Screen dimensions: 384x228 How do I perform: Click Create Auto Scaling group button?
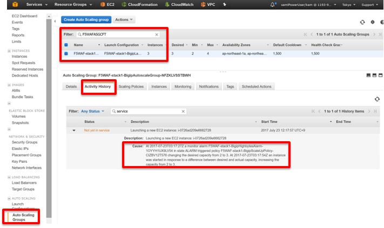tap(86, 19)
